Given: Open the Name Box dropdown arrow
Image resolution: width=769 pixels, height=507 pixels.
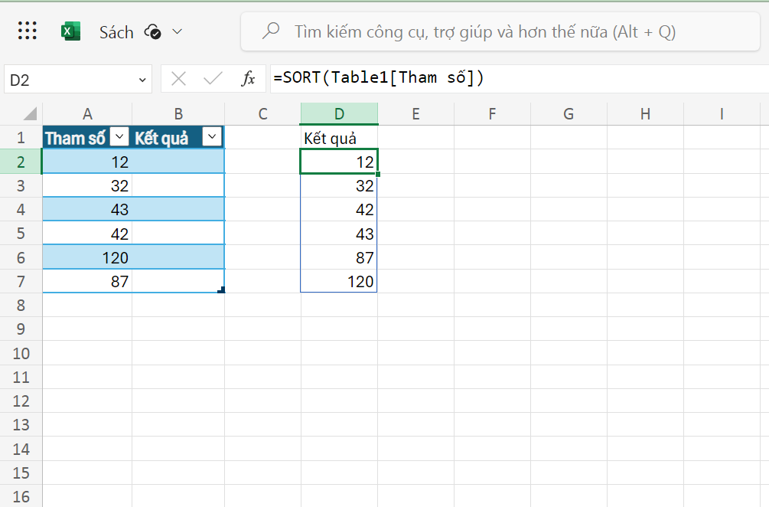Looking at the screenshot, I should click(x=142, y=80).
